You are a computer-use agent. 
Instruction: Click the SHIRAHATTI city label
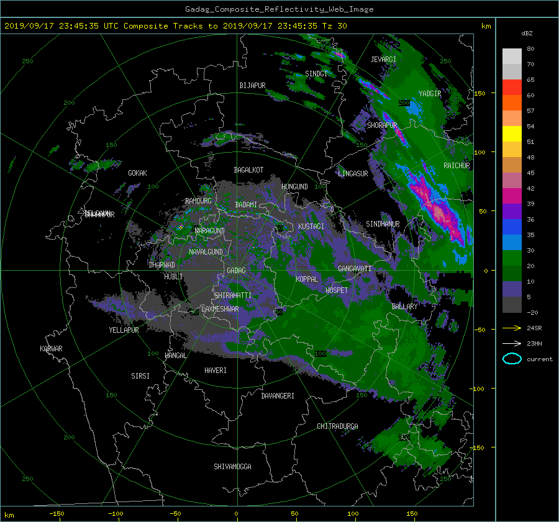[x=233, y=295]
